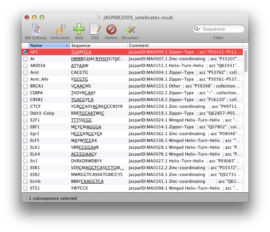Click the JasparID:MA0258.1 comment cell
The width and height of the screenshot is (270, 232).
(184, 175)
